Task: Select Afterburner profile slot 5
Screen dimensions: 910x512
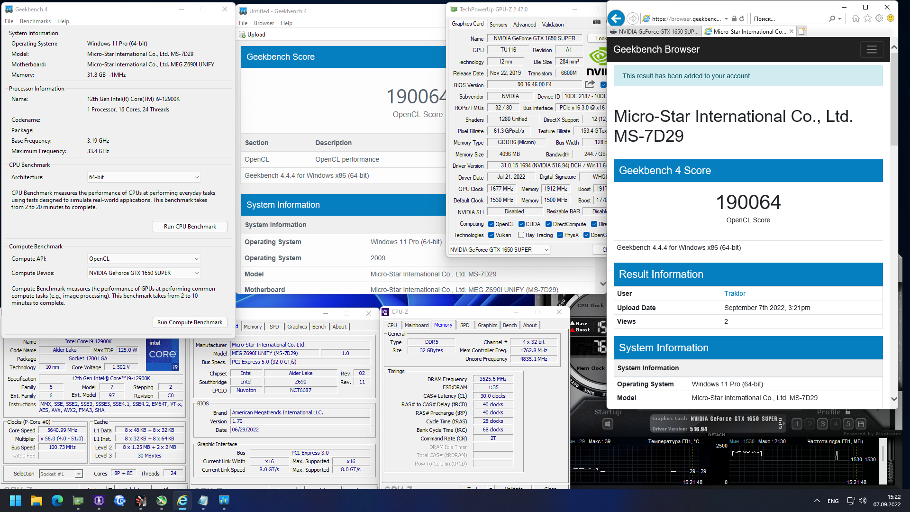Action: pos(848,424)
